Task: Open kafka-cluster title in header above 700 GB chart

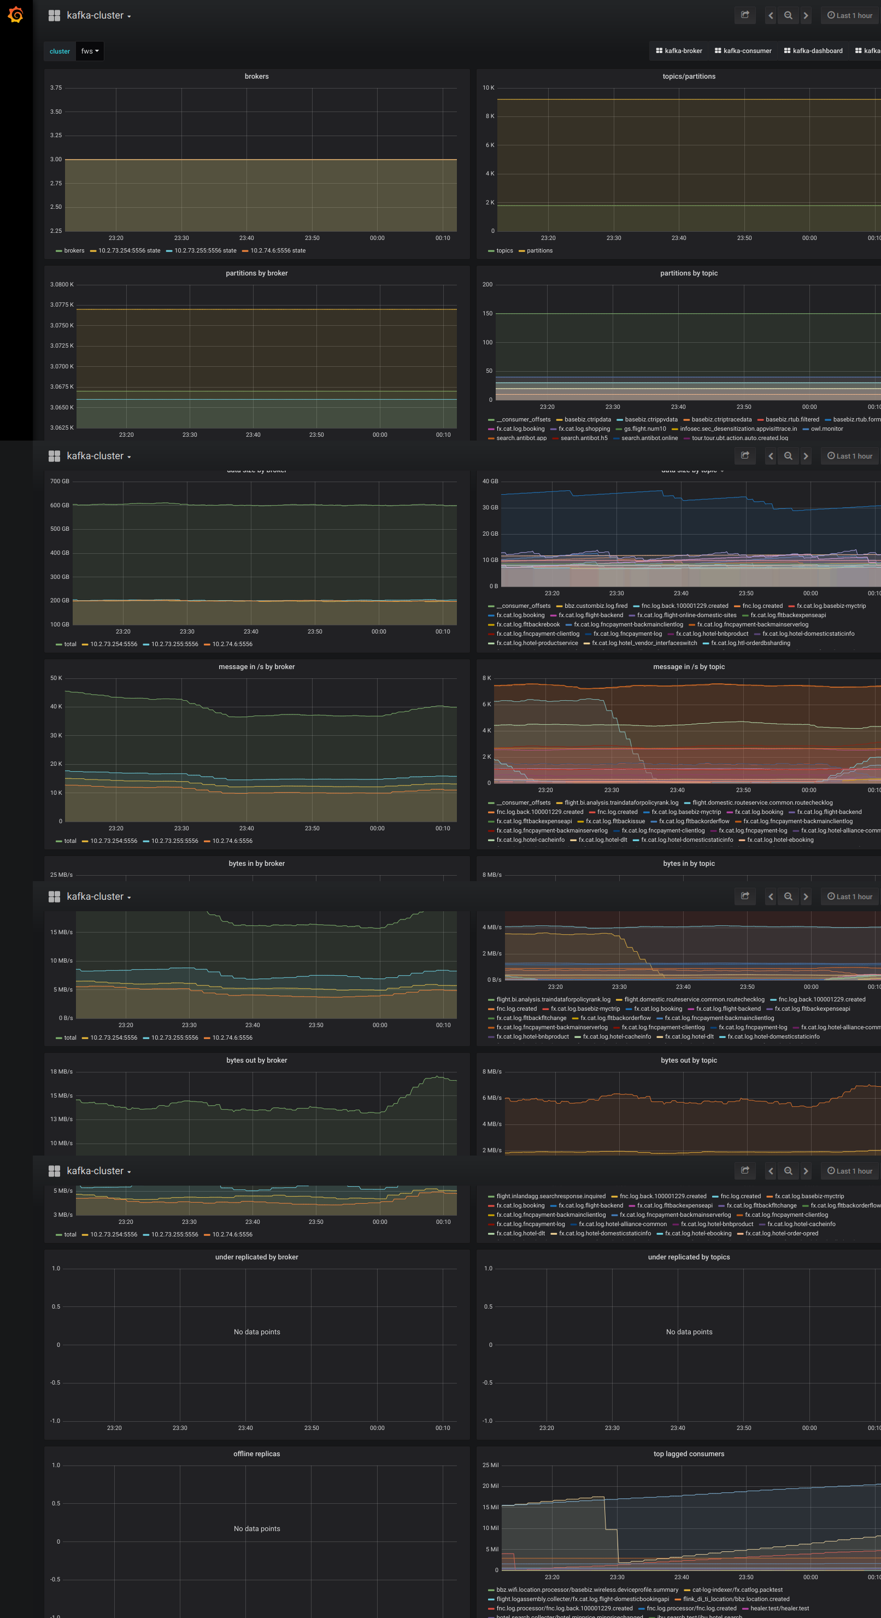Action: [98, 456]
